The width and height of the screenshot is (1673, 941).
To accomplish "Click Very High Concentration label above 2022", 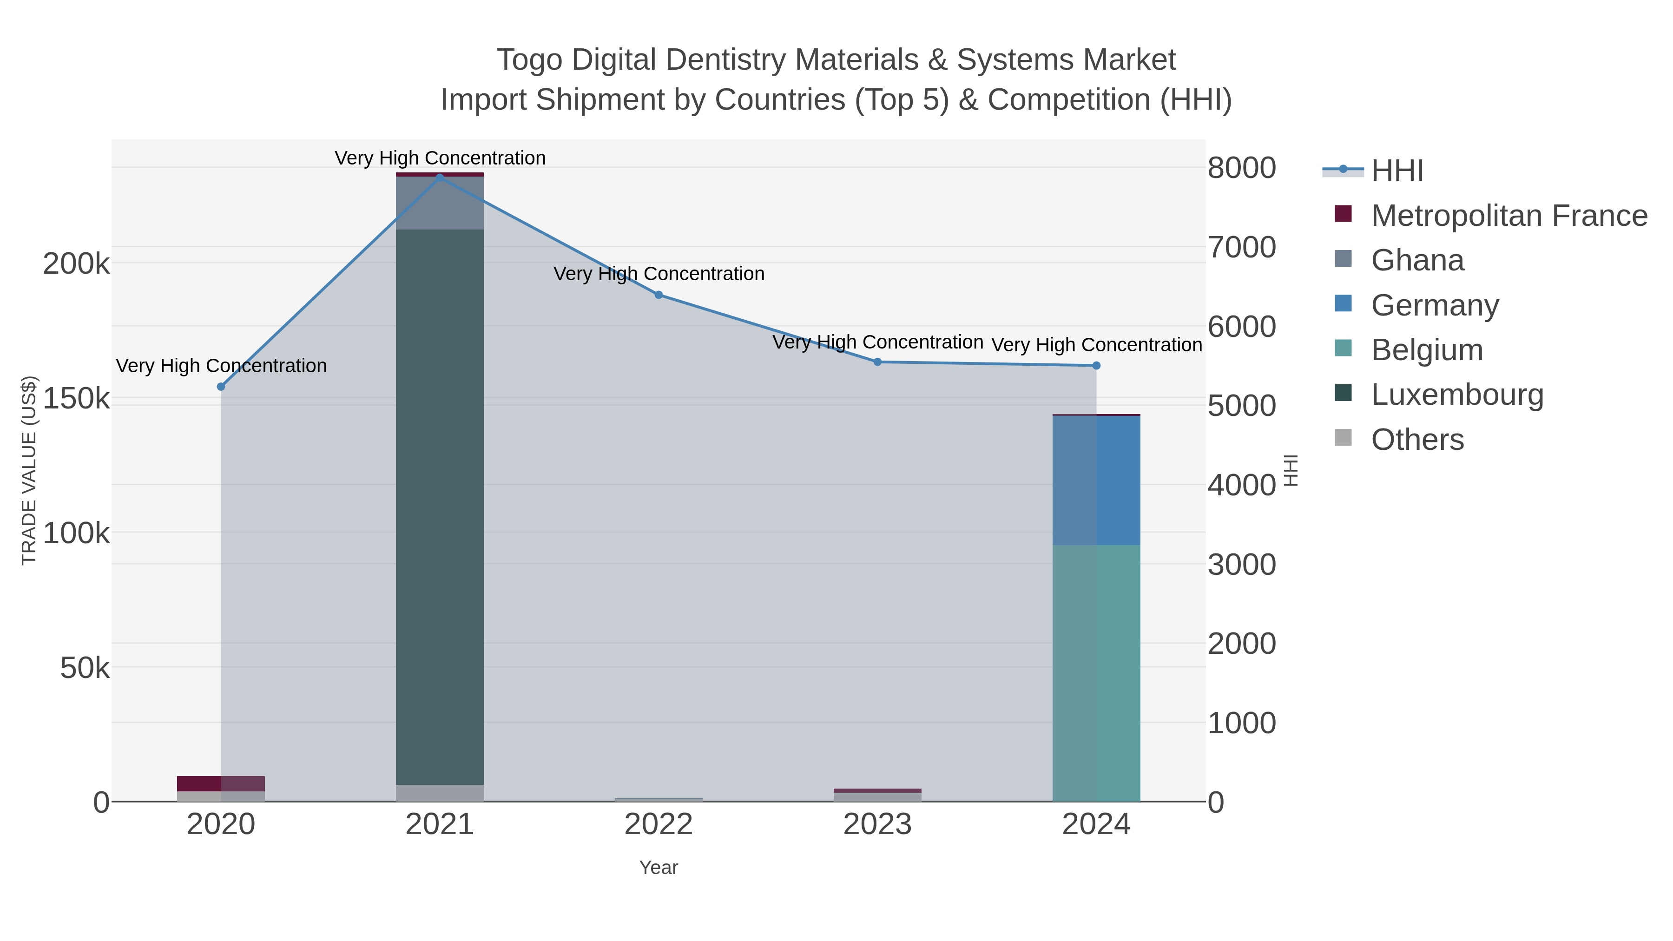I will [x=659, y=274].
